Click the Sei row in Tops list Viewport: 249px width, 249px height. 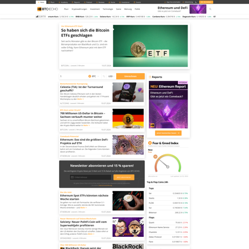coord(168,193)
